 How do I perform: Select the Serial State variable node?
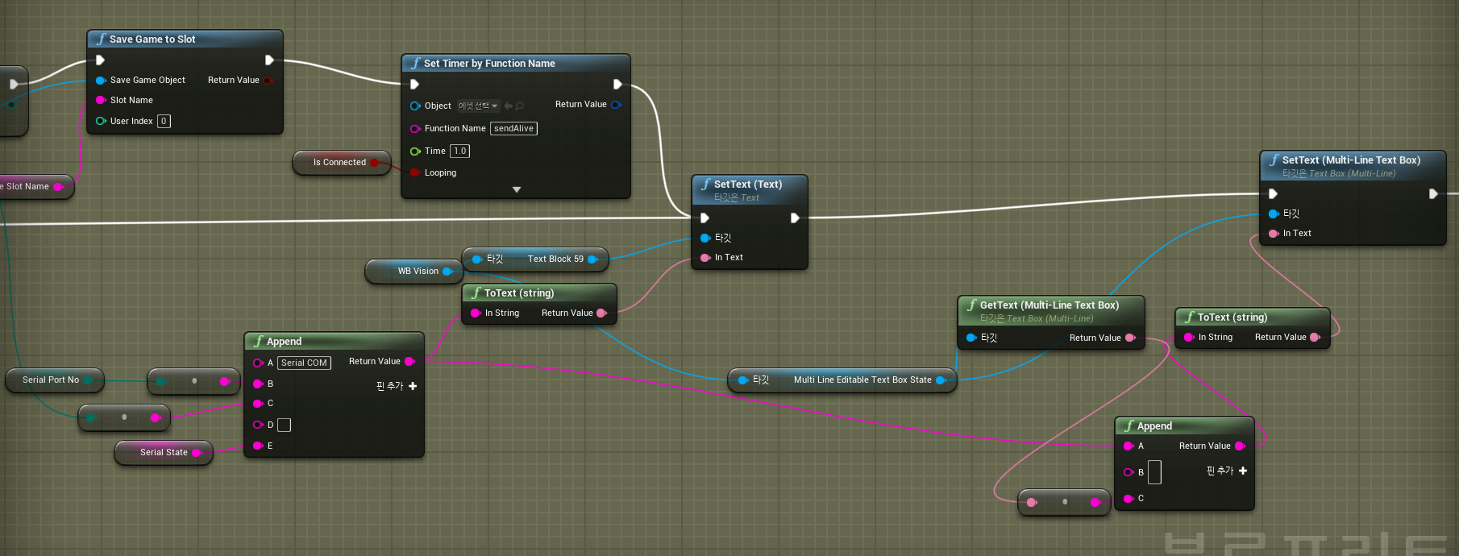164,453
